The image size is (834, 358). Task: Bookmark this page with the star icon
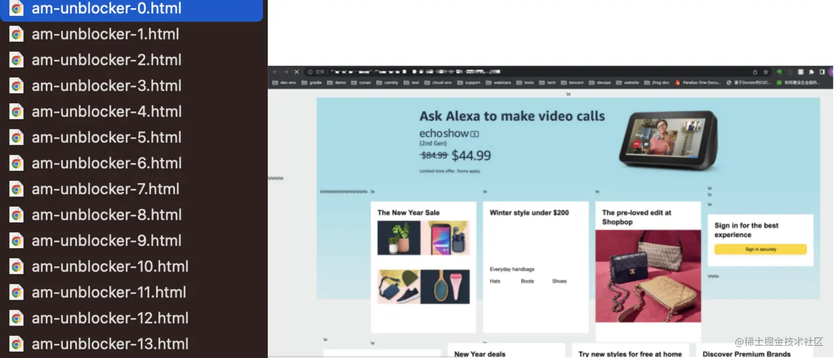pyautogui.click(x=767, y=72)
